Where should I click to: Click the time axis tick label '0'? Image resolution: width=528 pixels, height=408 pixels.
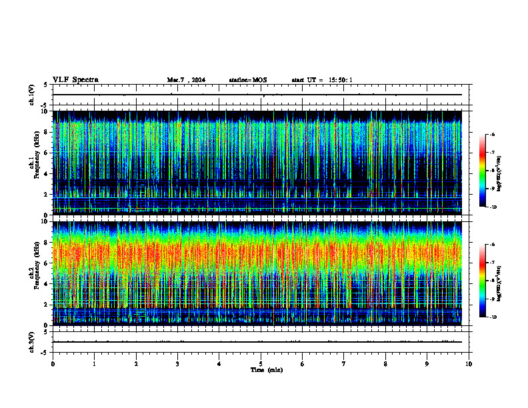53,364
